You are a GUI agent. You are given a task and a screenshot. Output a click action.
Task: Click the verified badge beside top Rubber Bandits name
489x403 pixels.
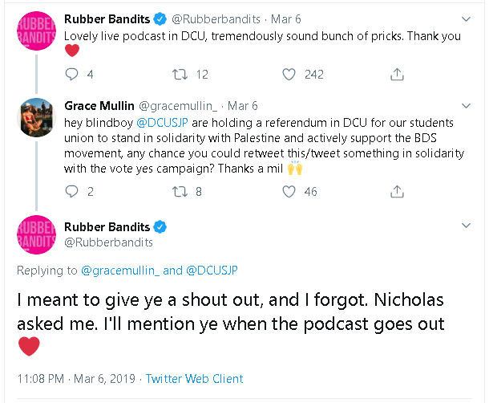(x=160, y=18)
